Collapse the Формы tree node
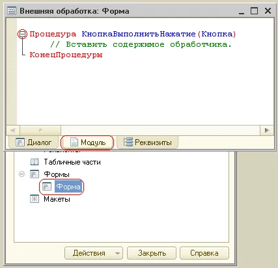Image resolution: width=278 pixels, height=268 pixels. pyautogui.click(x=21, y=174)
